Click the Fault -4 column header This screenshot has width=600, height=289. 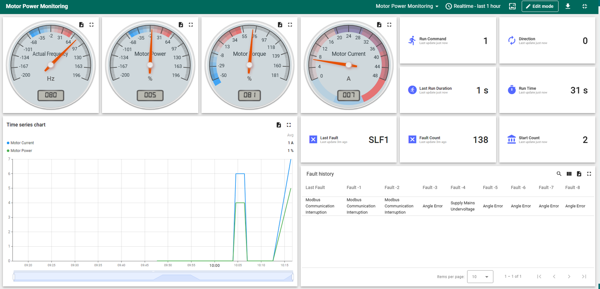pyautogui.click(x=458, y=188)
